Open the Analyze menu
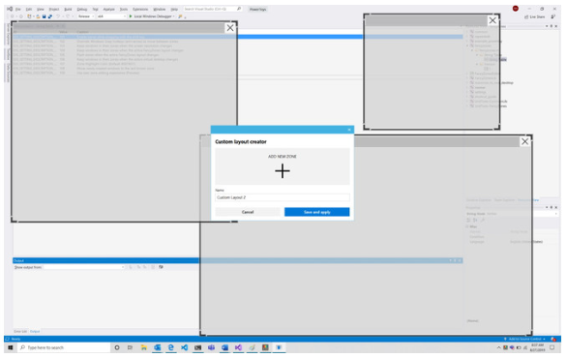The width and height of the screenshot is (566, 358). coord(108,9)
